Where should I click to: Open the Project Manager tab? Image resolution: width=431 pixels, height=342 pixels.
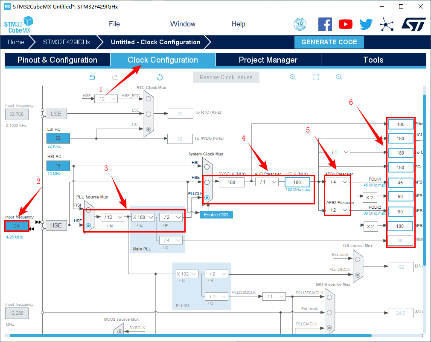tap(268, 60)
